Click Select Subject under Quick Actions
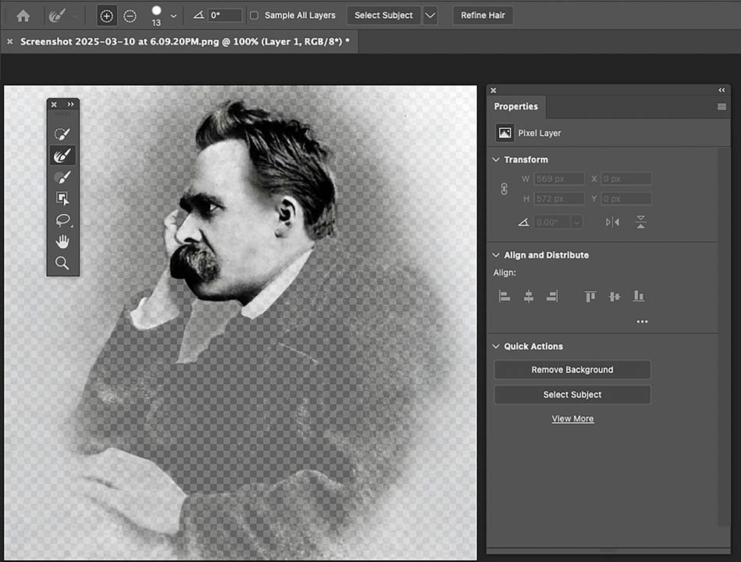Viewport: 741px width, 562px height. coord(572,394)
